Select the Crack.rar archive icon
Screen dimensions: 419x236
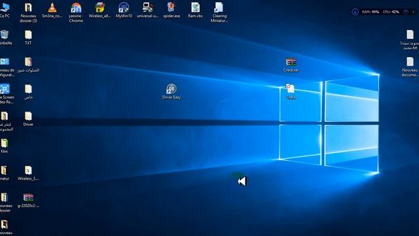pyautogui.click(x=291, y=65)
